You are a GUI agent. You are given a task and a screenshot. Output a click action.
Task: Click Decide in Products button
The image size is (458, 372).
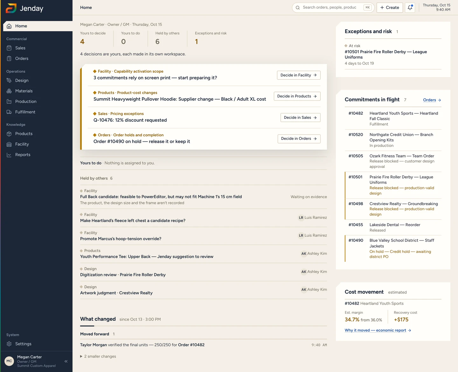pos(297,96)
